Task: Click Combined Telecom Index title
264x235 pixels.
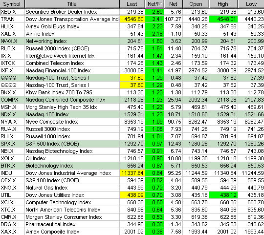Action: tap(55, 63)
